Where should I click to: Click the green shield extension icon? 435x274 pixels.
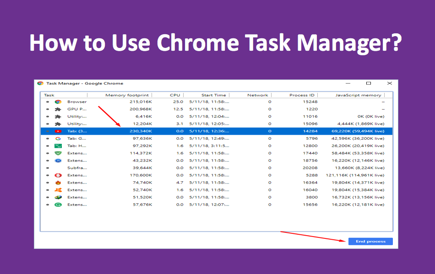[58, 153]
